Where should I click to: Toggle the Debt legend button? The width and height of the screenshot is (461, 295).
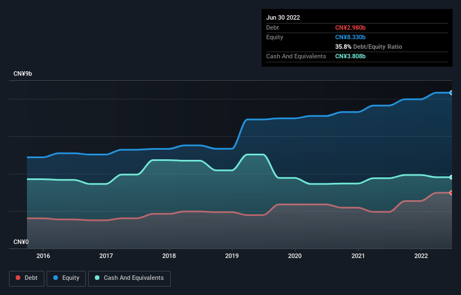click(x=26, y=278)
